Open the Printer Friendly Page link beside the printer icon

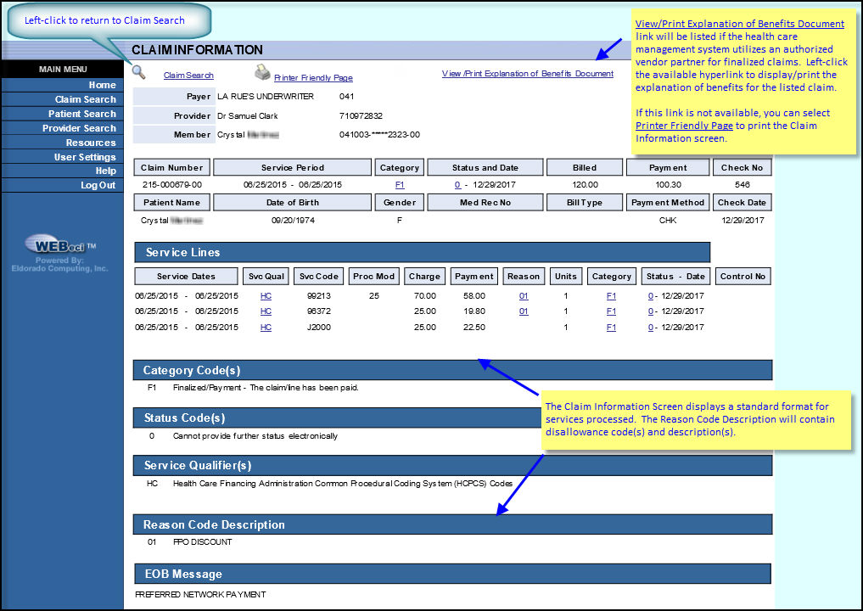pos(313,78)
